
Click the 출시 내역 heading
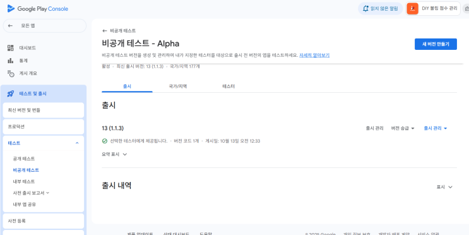point(117,185)
